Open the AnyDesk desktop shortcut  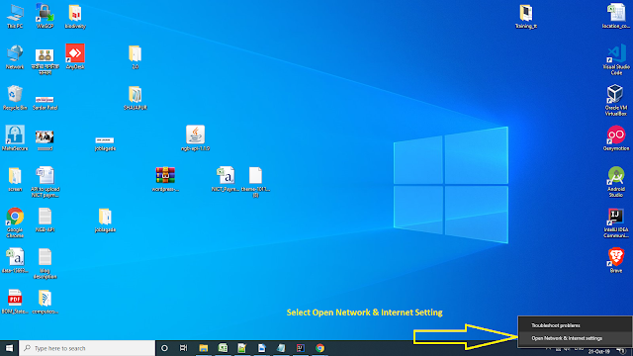(75, 56)
